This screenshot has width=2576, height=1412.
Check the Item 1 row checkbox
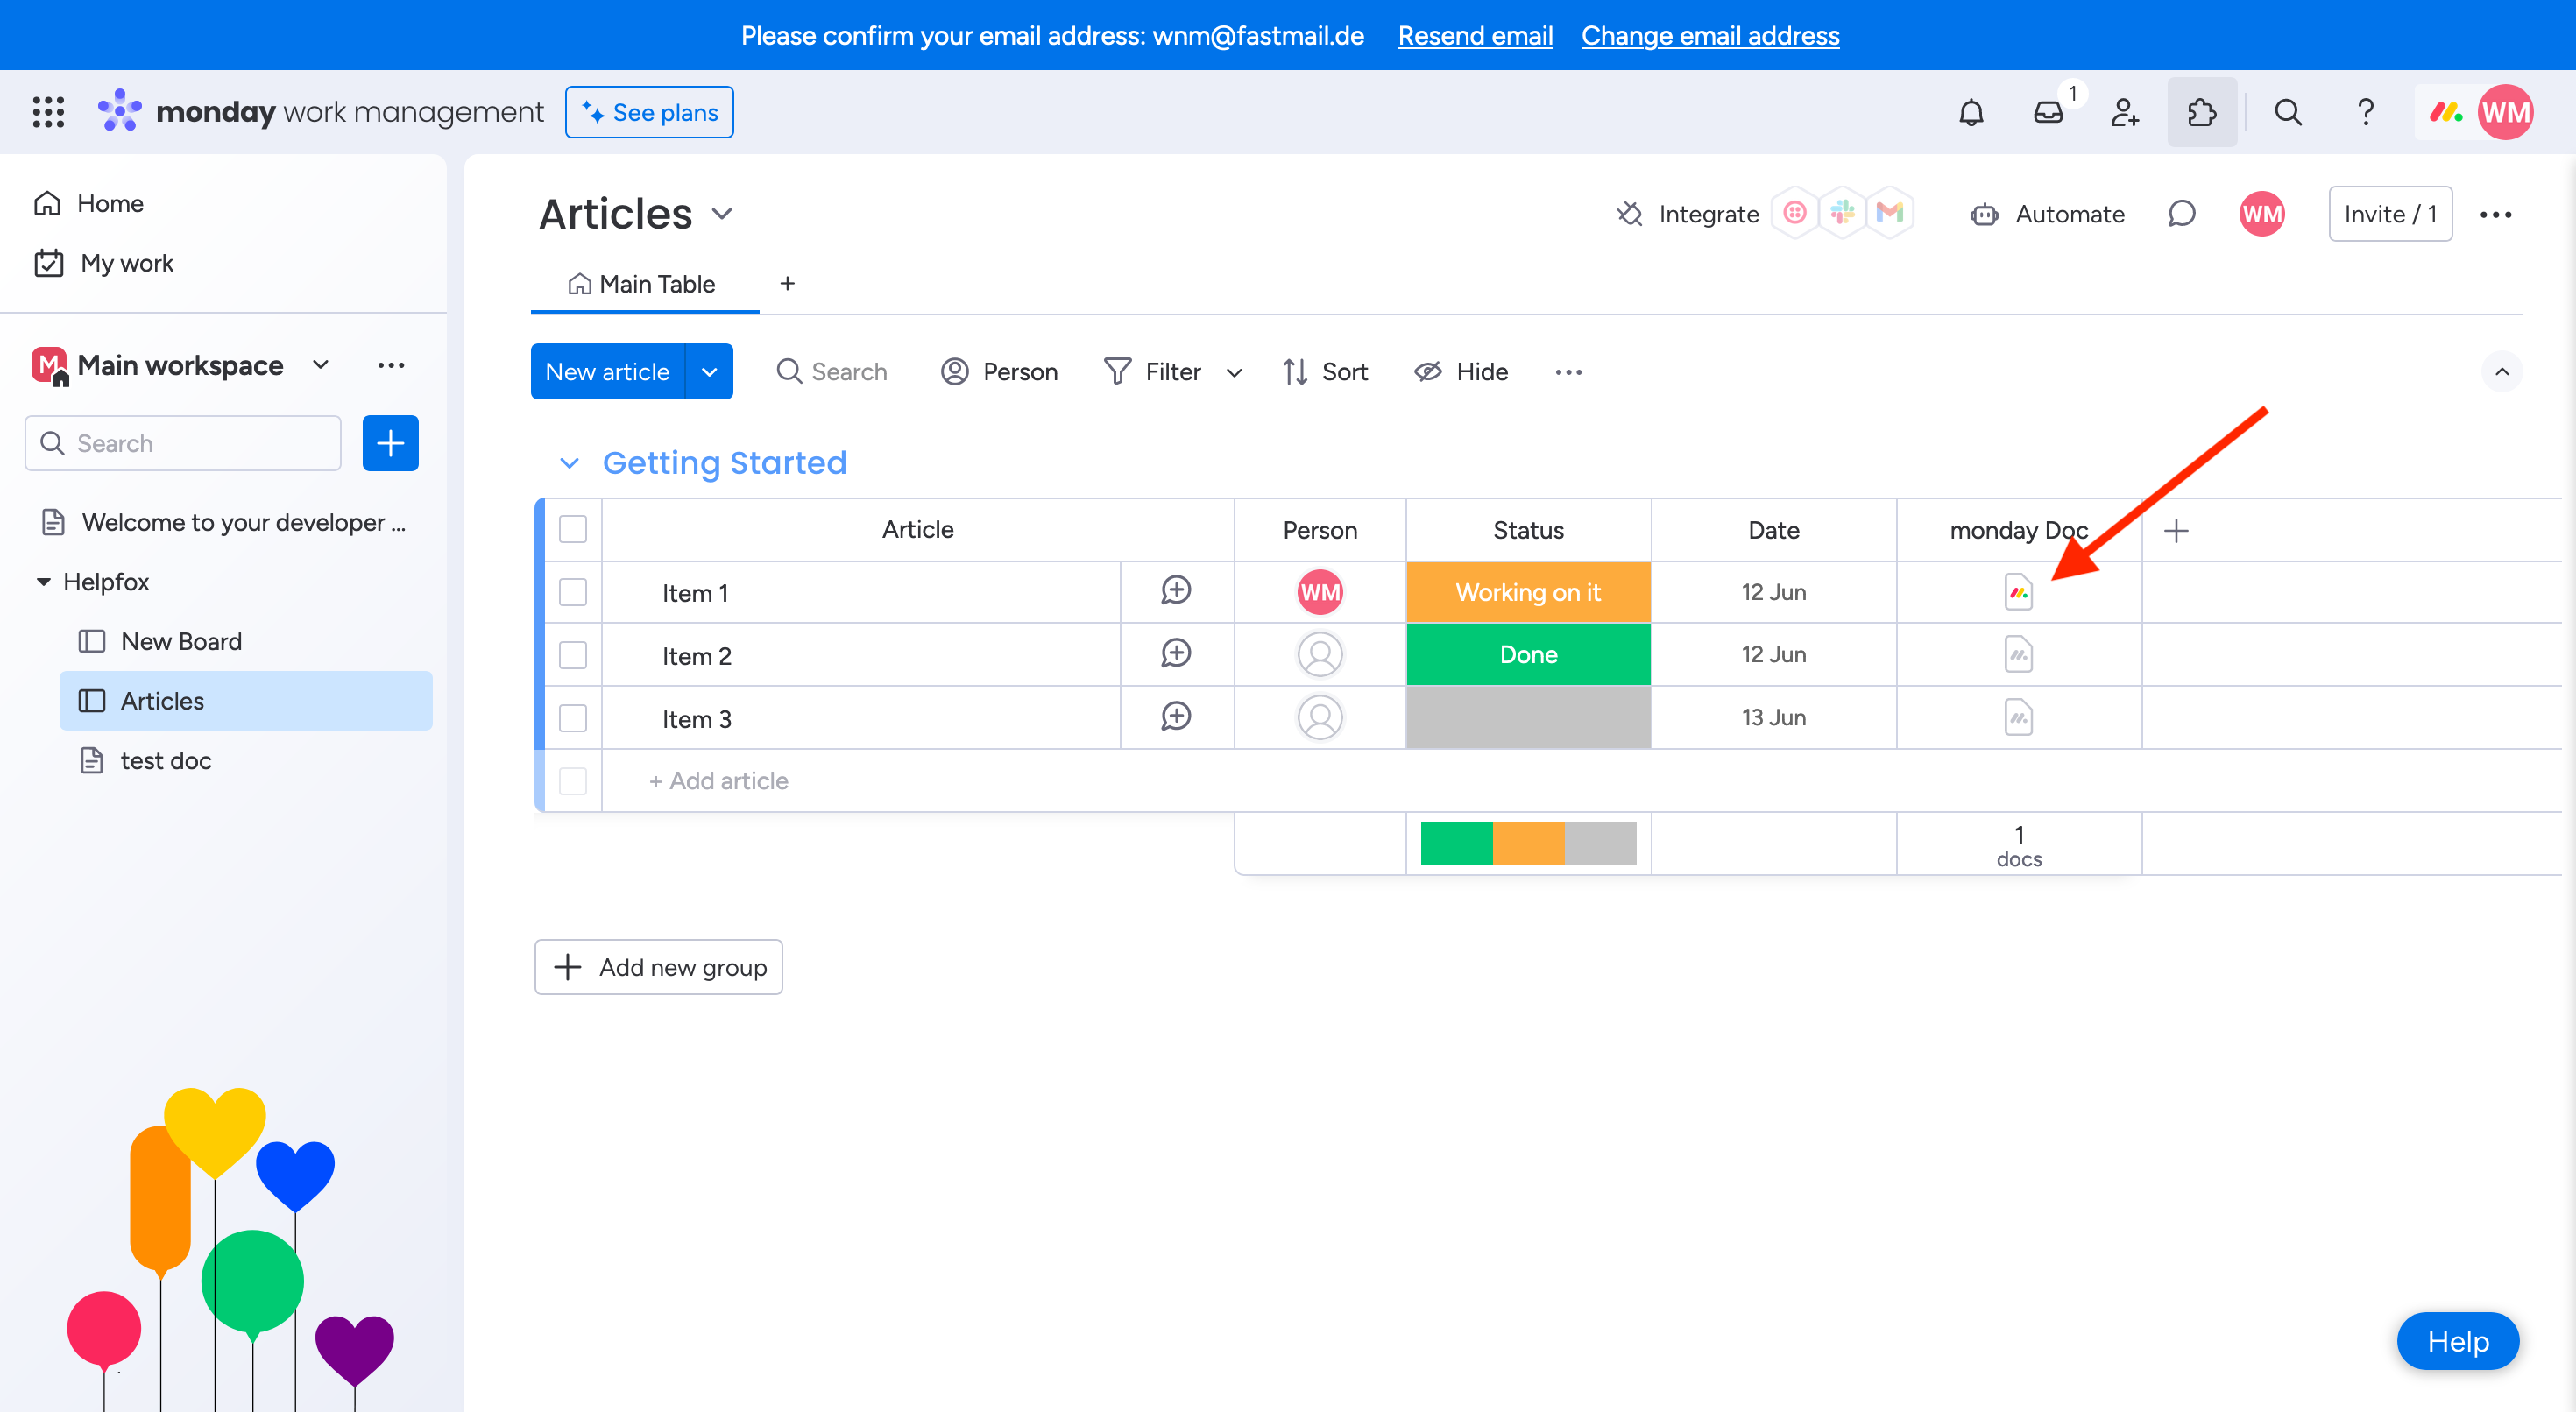573,592
